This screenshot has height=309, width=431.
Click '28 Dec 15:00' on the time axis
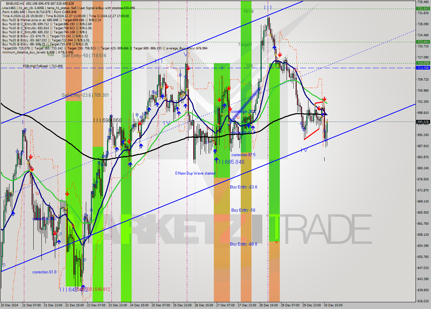click(268, 305)
